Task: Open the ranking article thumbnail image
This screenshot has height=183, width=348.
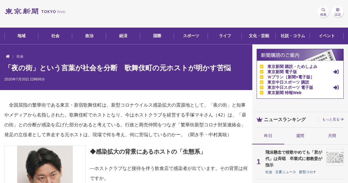Action: (x=335, y=157)
